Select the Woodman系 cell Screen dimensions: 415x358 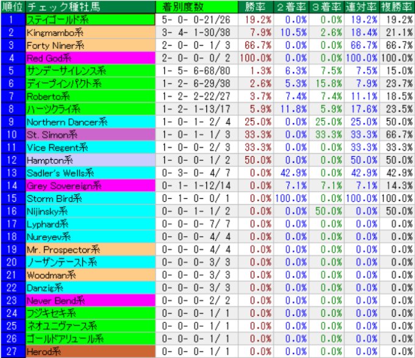[x=90, y=275]
